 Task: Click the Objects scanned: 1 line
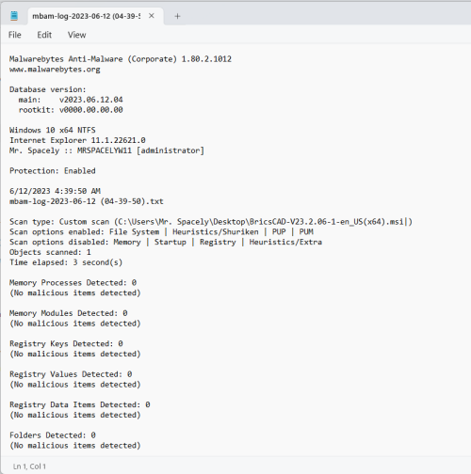tap(50, 252)
